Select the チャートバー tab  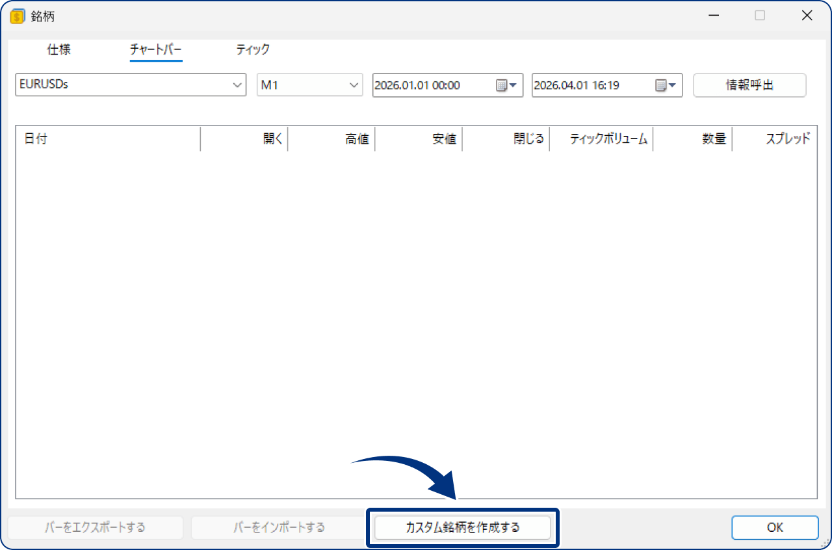click(156, 49)
